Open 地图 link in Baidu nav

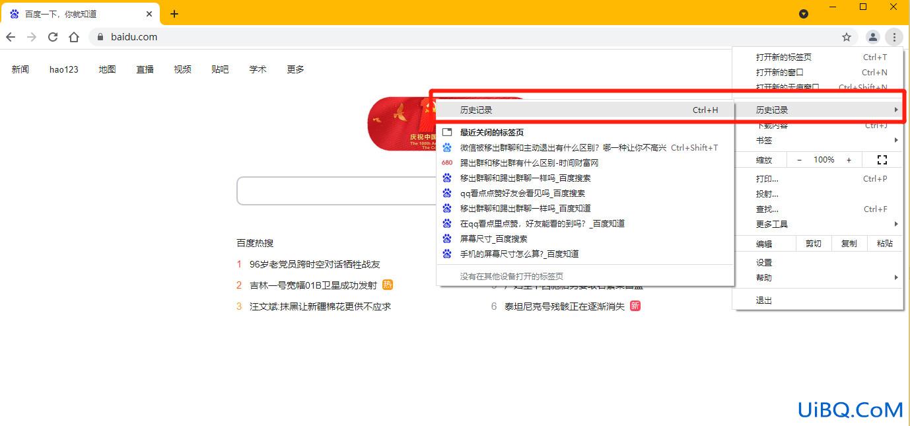click(108, 69)
